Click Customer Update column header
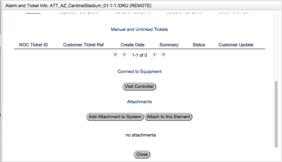 tap(236, 45)
